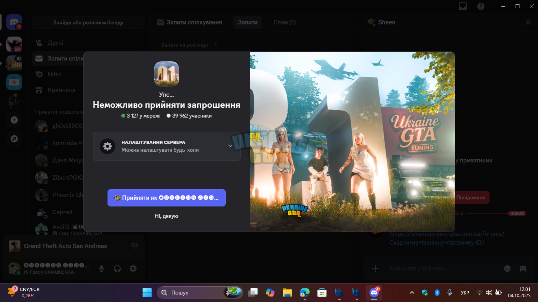Open File Explorer from the taskbar
This screenshot has width=538, height=302.
pyautogui.click(x=287, y=293)
